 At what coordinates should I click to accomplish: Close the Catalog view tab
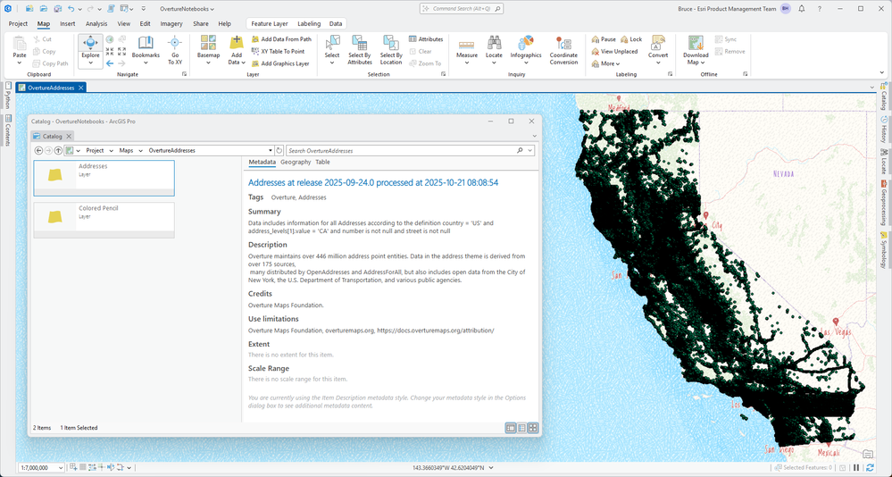point(68,136)
